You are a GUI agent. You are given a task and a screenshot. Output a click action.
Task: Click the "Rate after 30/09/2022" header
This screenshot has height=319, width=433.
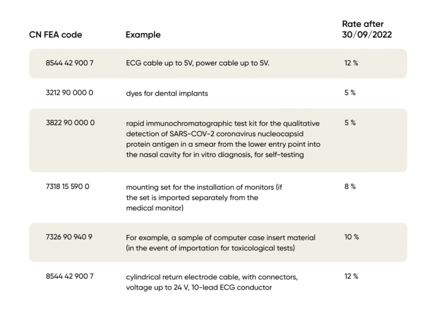pos(367,30)
